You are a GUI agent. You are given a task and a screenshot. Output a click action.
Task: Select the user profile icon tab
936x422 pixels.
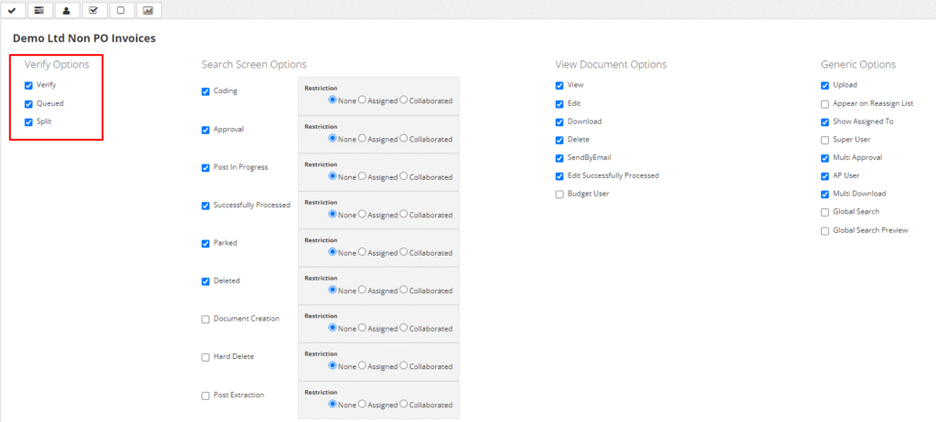click(x=67, y=11)
